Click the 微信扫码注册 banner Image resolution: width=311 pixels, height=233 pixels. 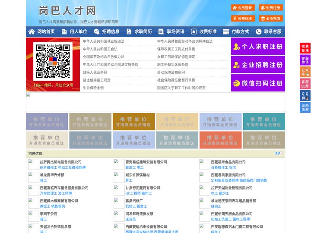click(258, 83)
